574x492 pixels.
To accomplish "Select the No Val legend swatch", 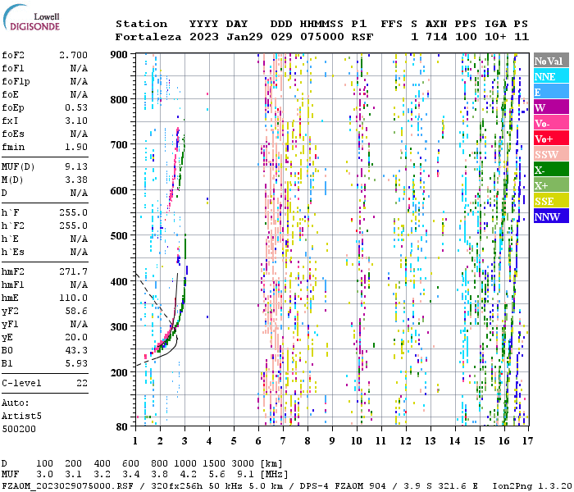I will [x=551, y=61].
